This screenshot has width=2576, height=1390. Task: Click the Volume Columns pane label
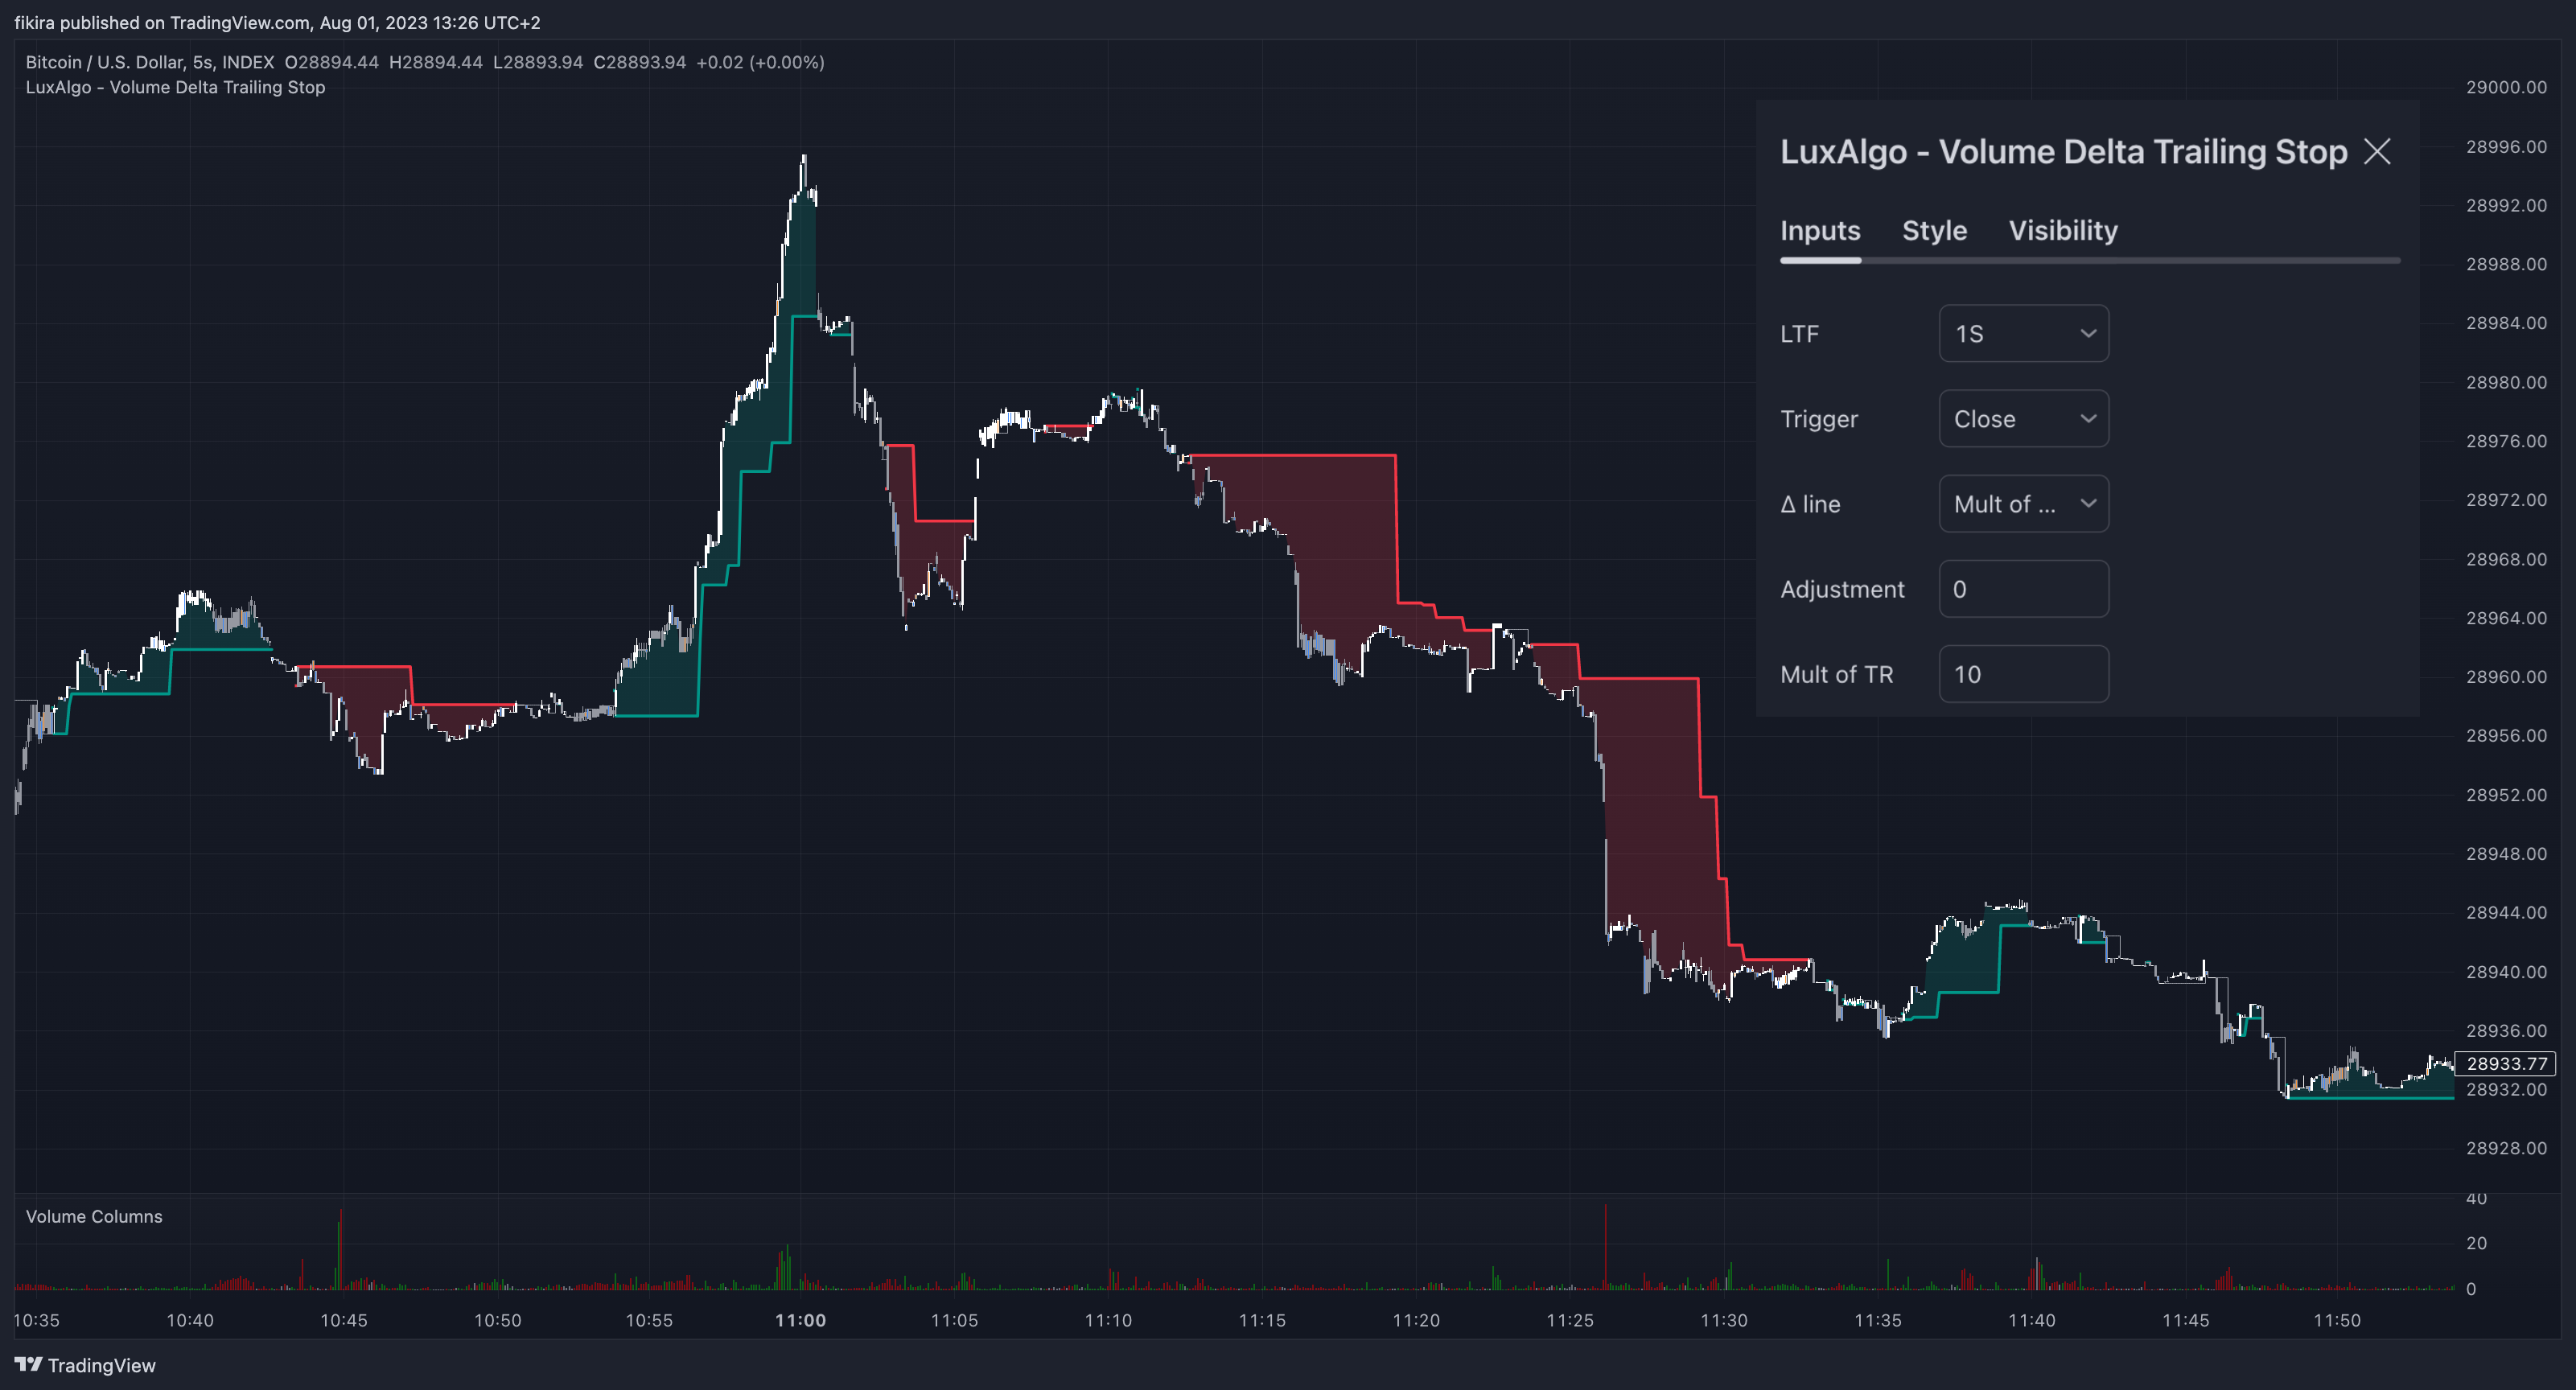pos(94,1216)
